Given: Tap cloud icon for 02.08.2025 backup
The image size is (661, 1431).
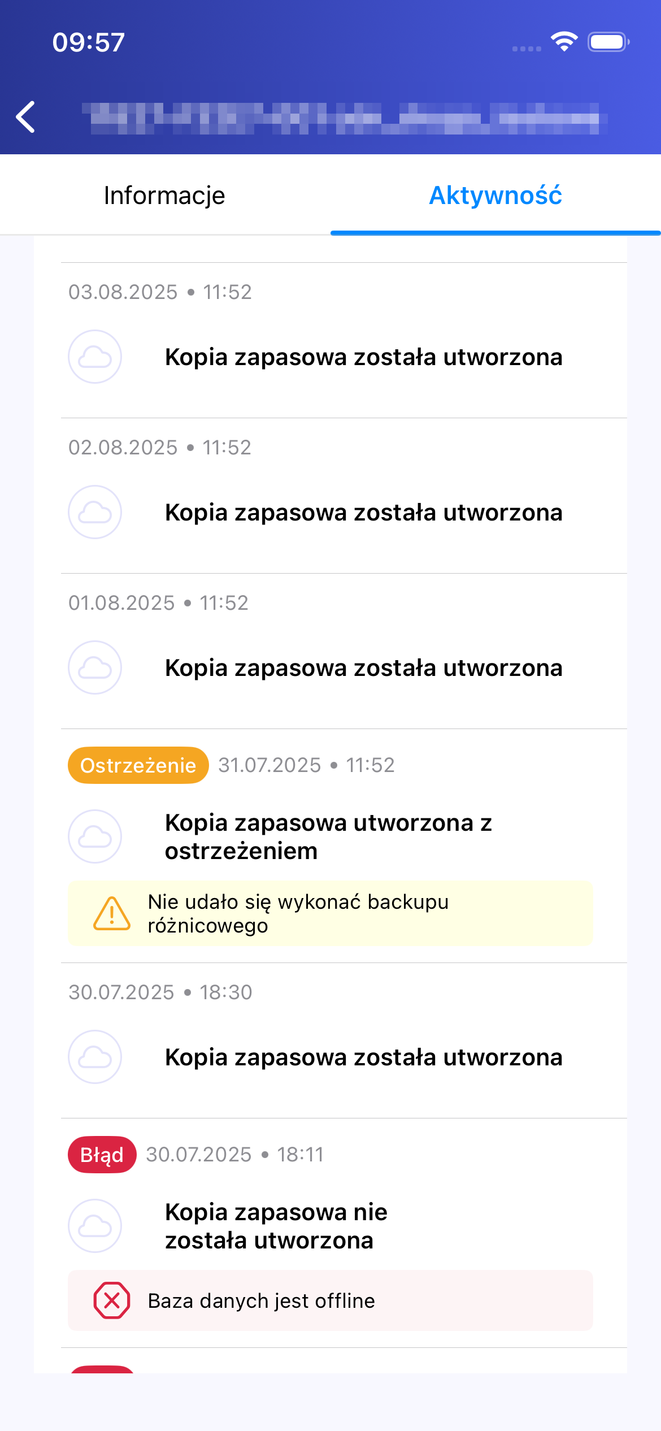Looking at the screenshot, I should pos(95,512).
